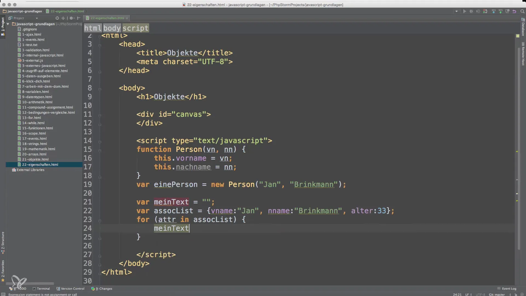526x296 pixels.
Task: Click the script breadcrumb element
Action: point(135,28)
